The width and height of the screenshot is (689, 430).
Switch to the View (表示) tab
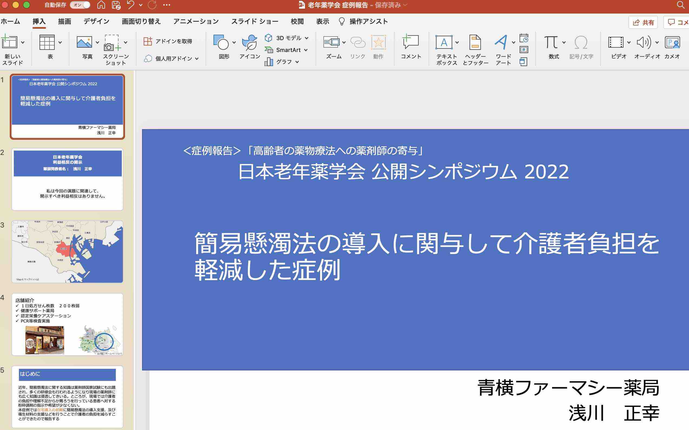pos(323,21)
